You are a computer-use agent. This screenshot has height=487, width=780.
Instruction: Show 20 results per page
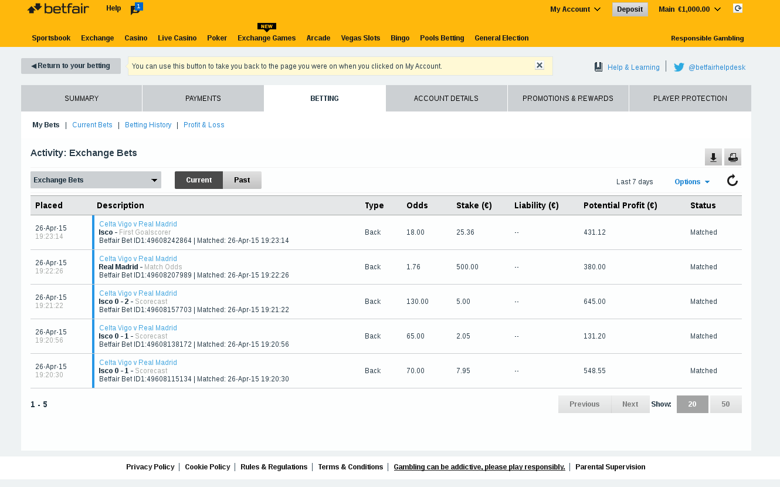[693, 404]
